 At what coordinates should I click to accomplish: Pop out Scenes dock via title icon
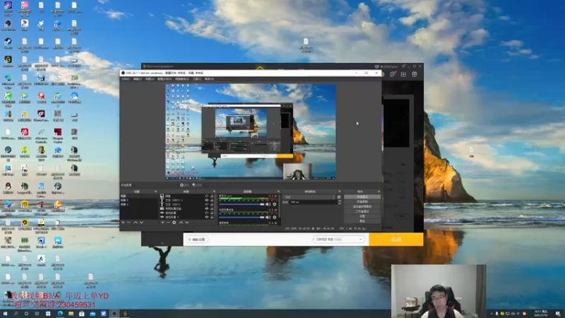pyautogui.click(x=155, y=192)
